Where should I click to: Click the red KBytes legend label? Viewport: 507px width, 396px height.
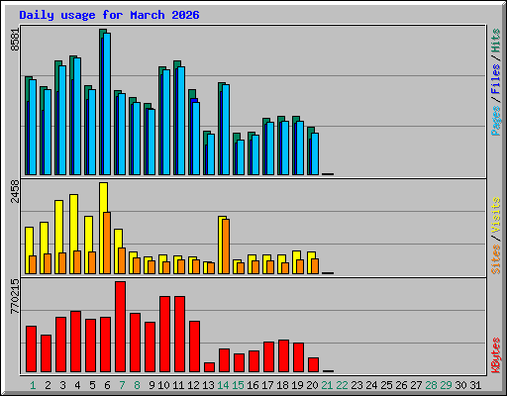point(495,355)
